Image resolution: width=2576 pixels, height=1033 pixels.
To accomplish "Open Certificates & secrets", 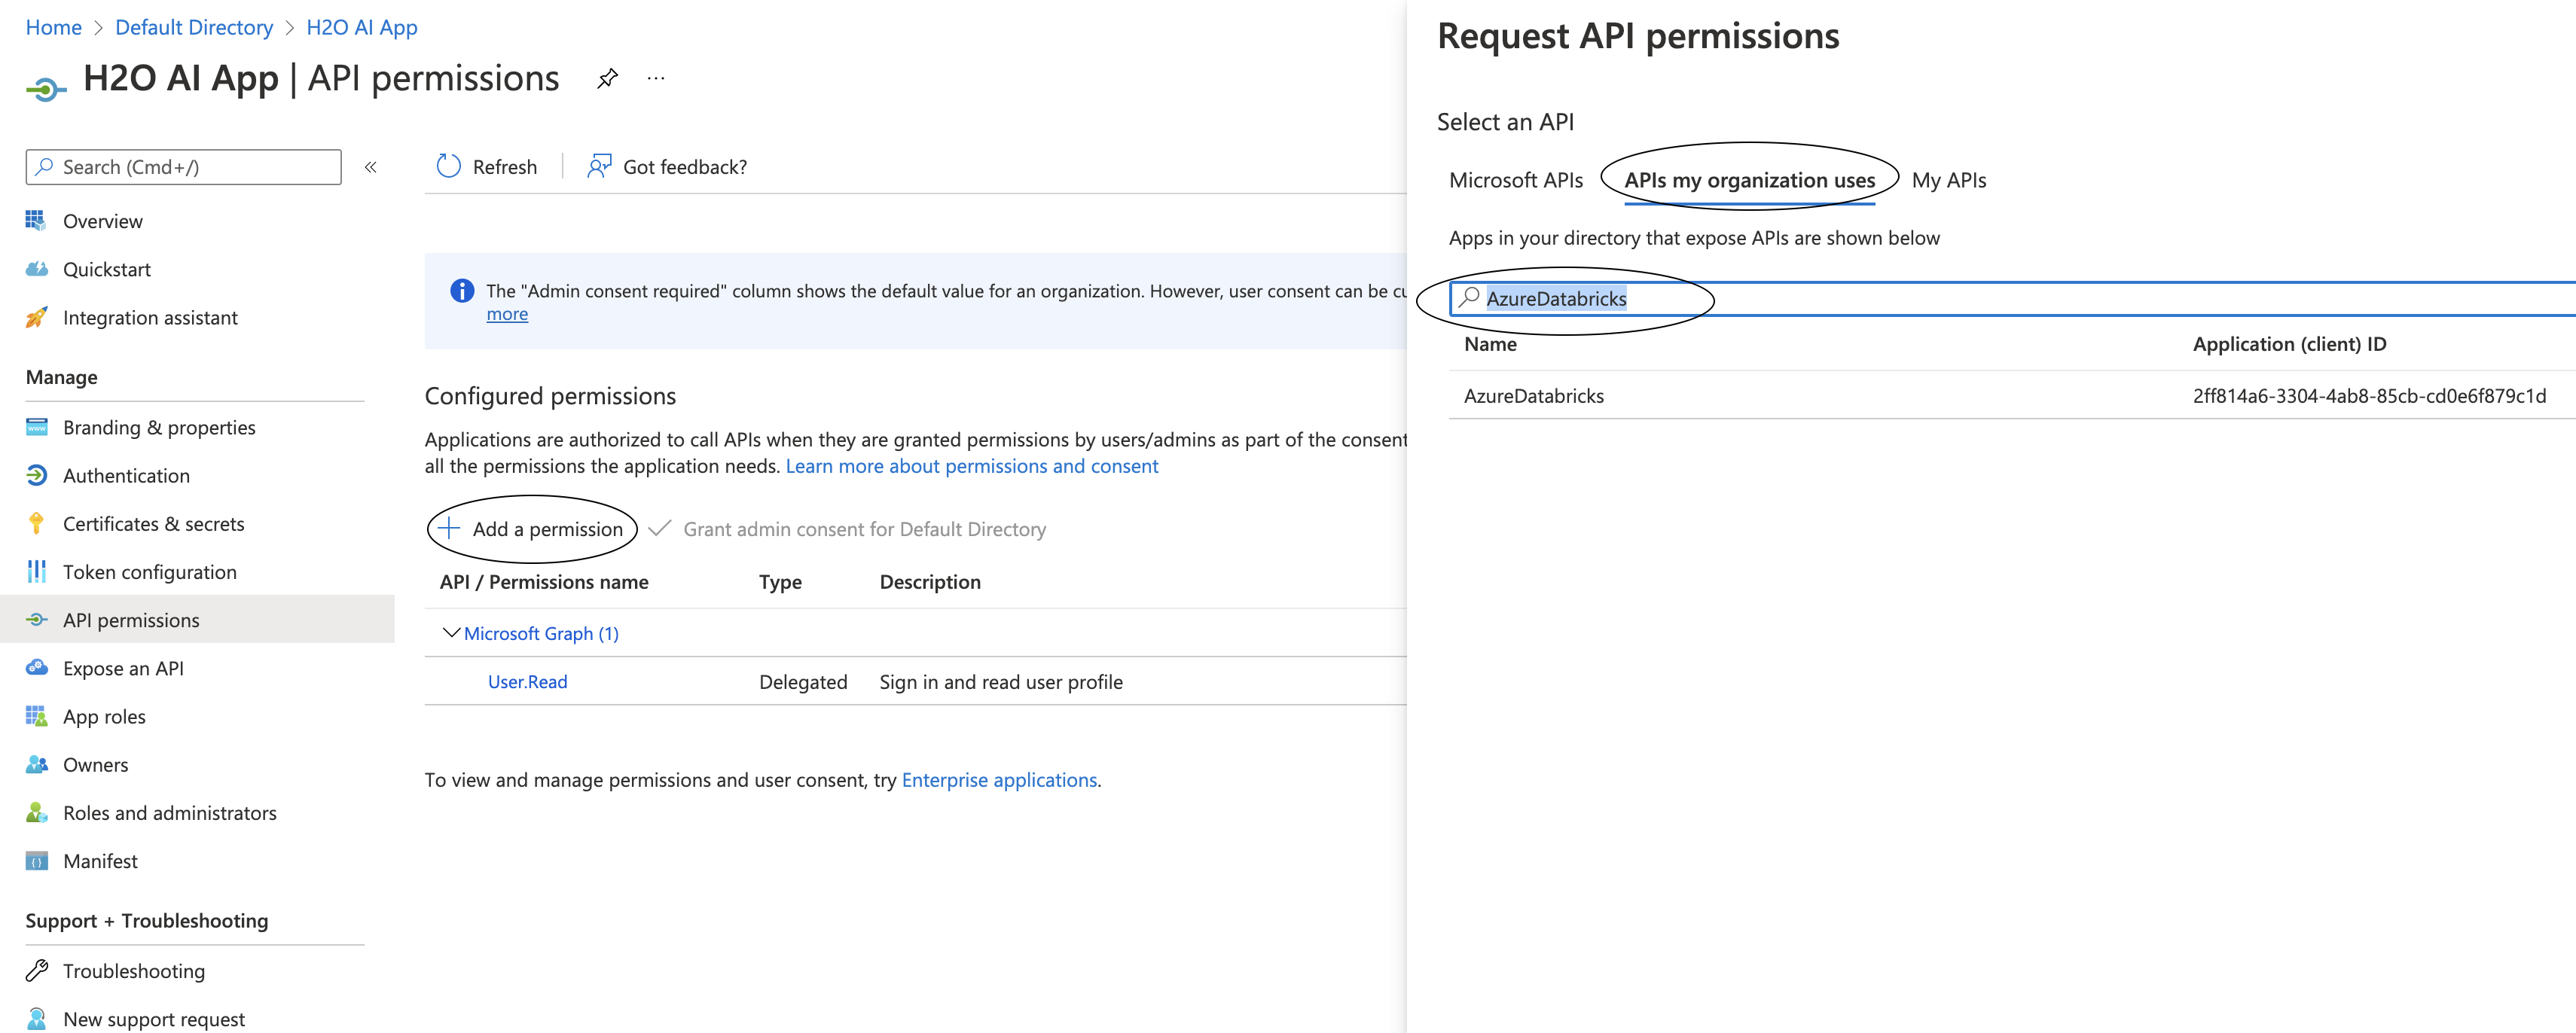I will coord(153,523).
